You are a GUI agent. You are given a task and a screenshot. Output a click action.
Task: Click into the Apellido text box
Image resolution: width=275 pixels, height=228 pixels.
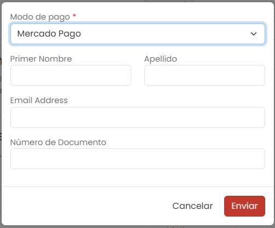coord(204,75)
